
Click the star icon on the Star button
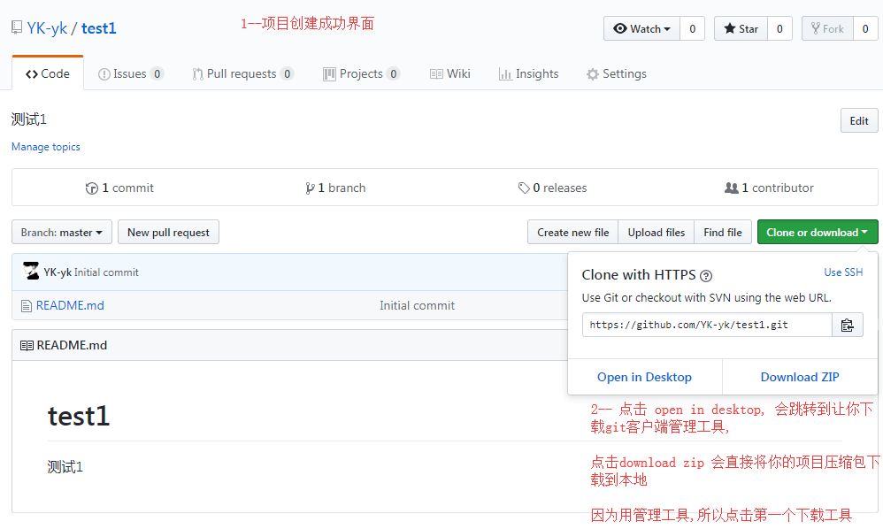pos(730,28)
